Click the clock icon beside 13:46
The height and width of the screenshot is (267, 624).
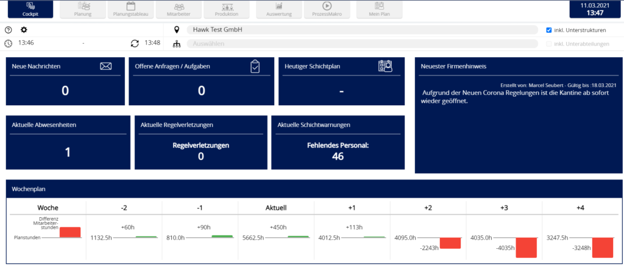click(8, 43)
